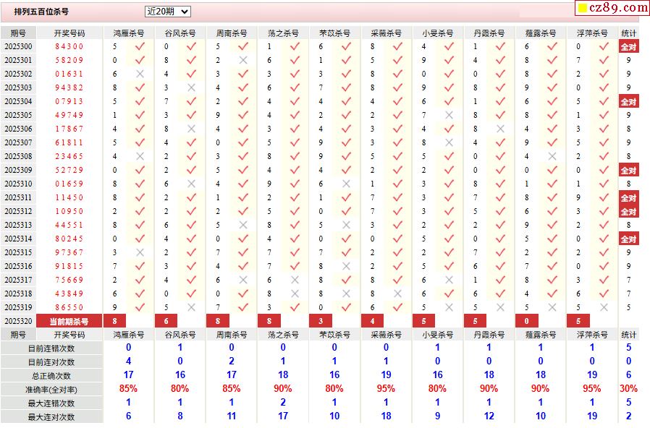The width and height of the screenshot is (650, 428).
Task: Click the cz89.com site text link
Action: point(618,7)
